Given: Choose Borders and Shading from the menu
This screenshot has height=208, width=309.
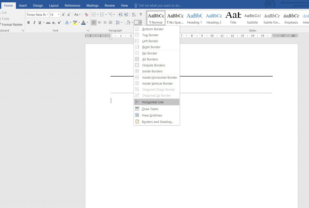Looking at the screenshot, I should pyautogui.click(x=157, y=121).
